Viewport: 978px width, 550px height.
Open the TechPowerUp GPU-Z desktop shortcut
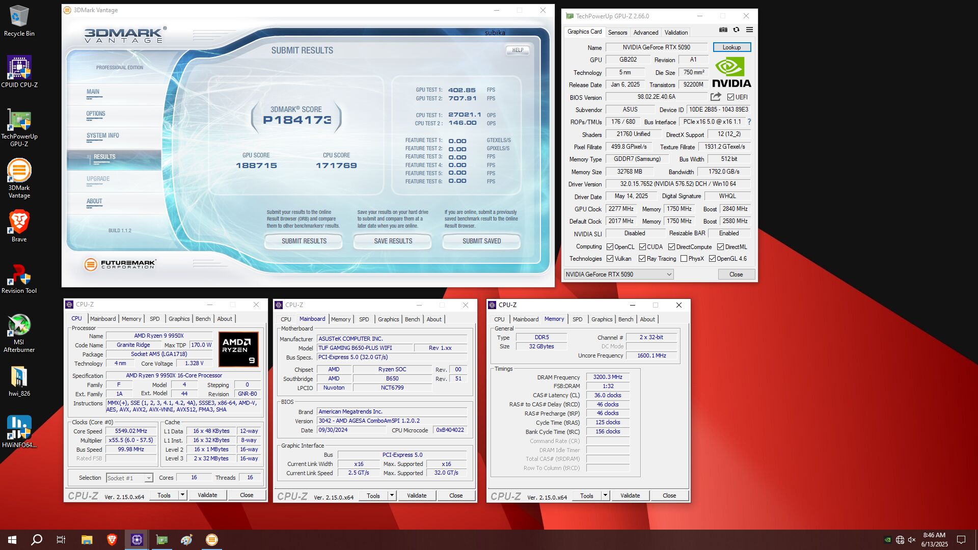19,127
